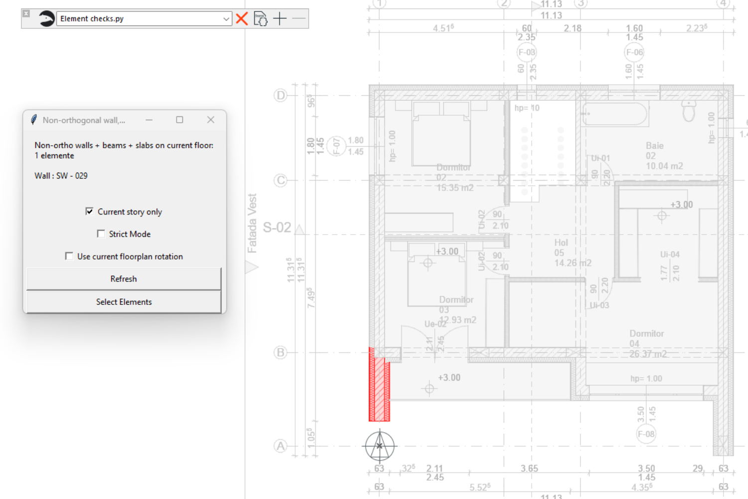Select the Ui-01 door label
Viewport: 748px width, 499px height.
(600, 158)
